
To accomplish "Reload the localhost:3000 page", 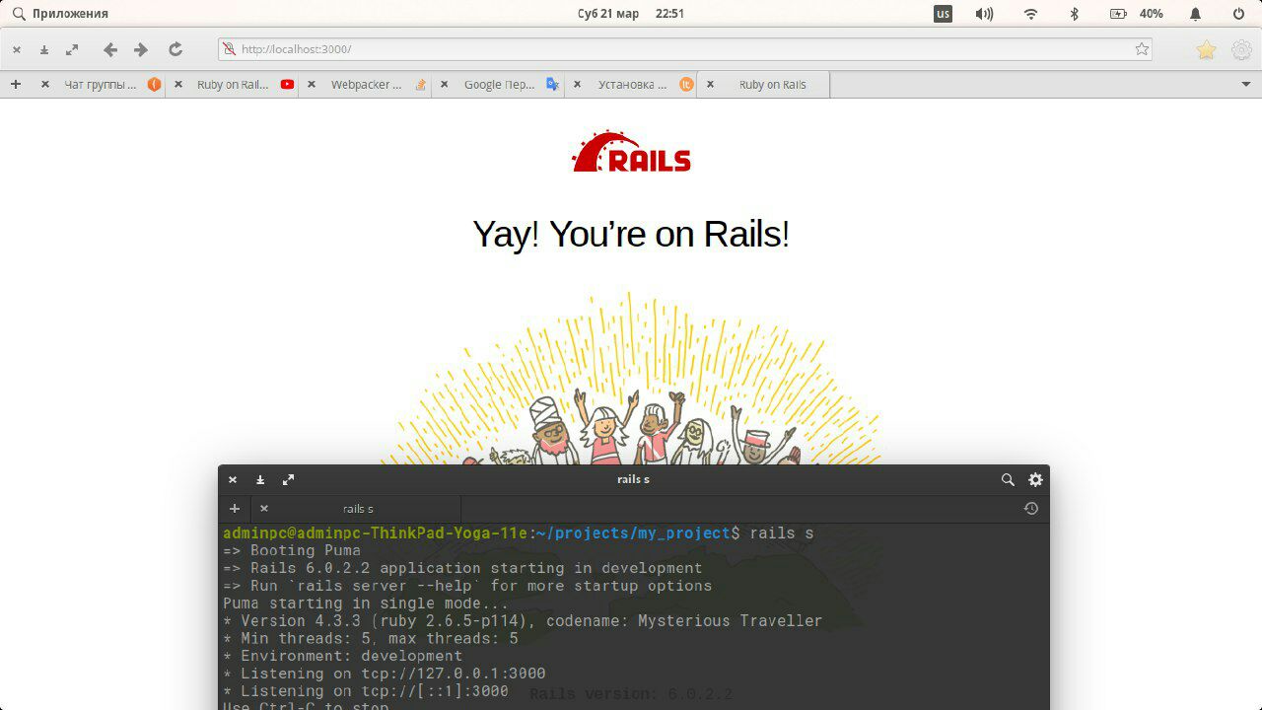I will [x=175, y=49].
